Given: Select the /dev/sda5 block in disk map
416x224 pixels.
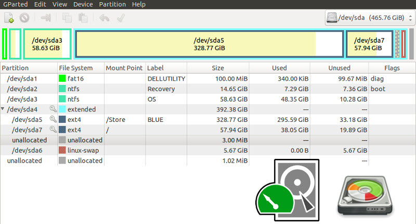Looking at the screenshot, I should 209,44.
